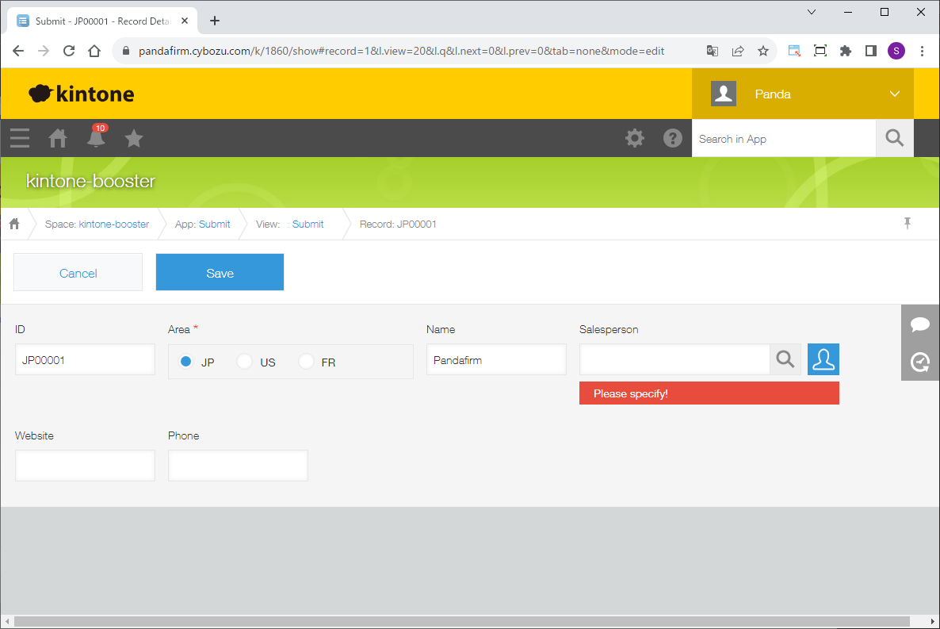Screen dimensions: 940x629
Task: Open the comments speech bubble panel
Action: (x=920, y=324)
